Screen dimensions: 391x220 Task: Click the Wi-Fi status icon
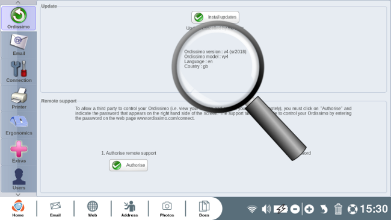[x=252, y=209]
